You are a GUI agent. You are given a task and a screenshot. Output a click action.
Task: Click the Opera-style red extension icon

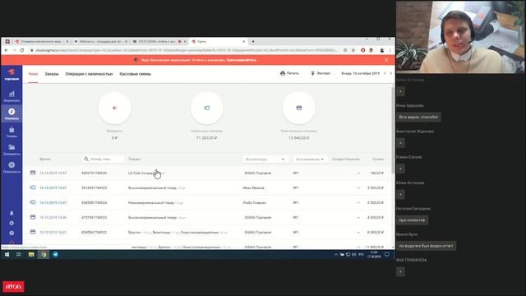point(362,50)
